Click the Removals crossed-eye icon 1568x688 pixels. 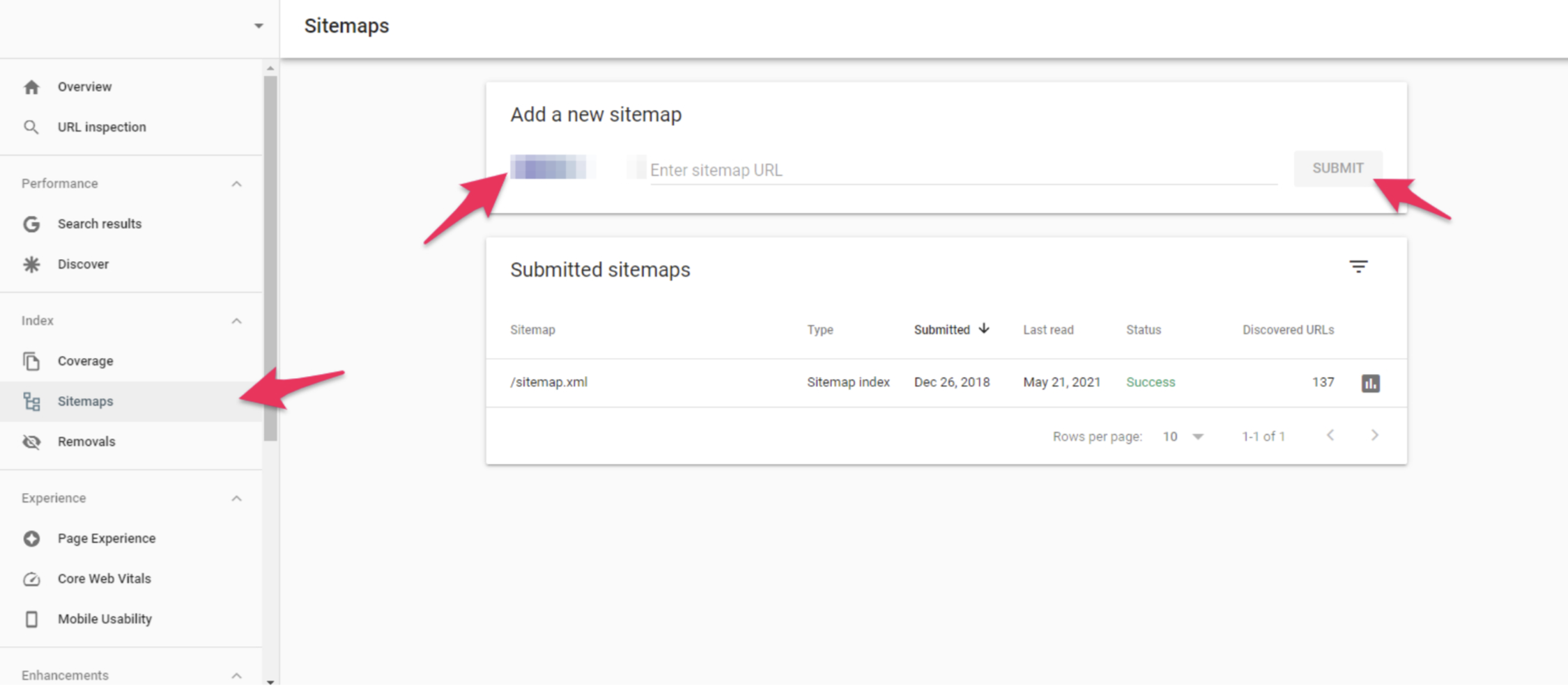[31, 441]
